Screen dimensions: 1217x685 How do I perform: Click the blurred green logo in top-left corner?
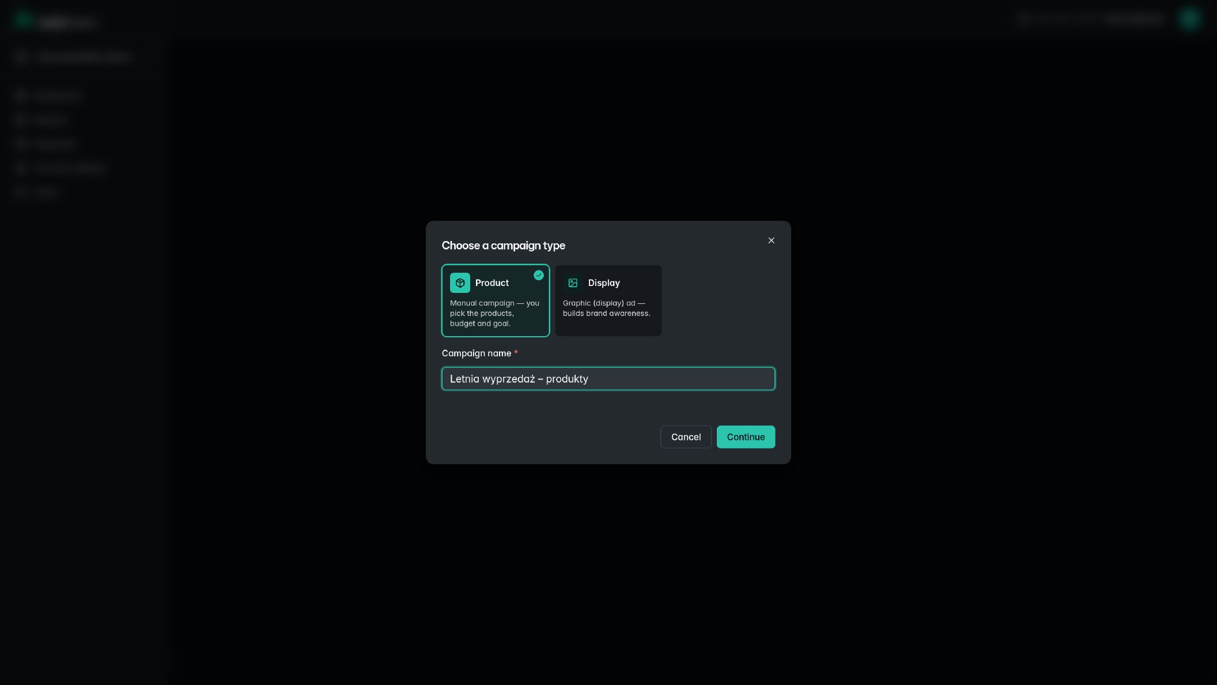tap(24, 20)
